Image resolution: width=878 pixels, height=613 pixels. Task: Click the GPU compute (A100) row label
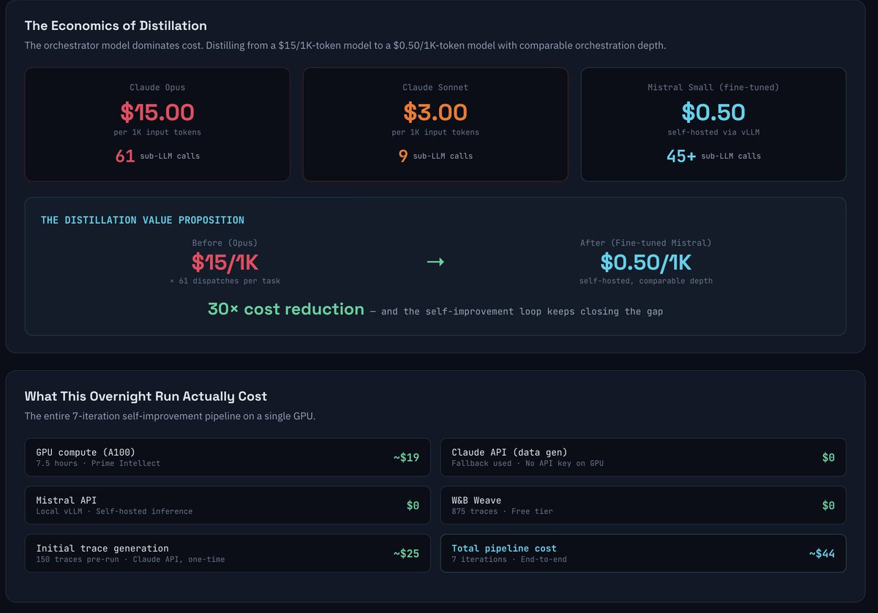[86, 452]
